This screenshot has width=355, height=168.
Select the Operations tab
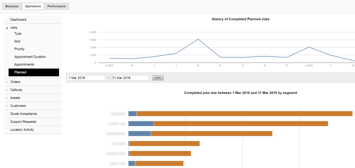tap(33, 6)
